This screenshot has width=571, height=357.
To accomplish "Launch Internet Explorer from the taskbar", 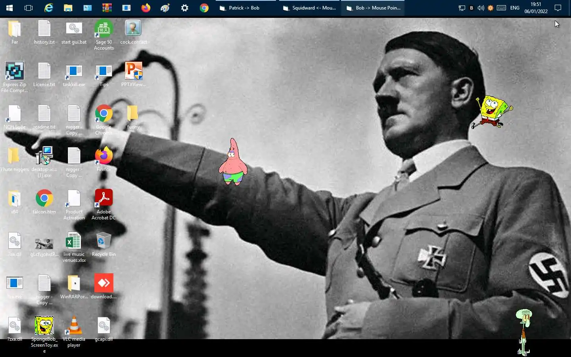I will [x=48, y=8].
